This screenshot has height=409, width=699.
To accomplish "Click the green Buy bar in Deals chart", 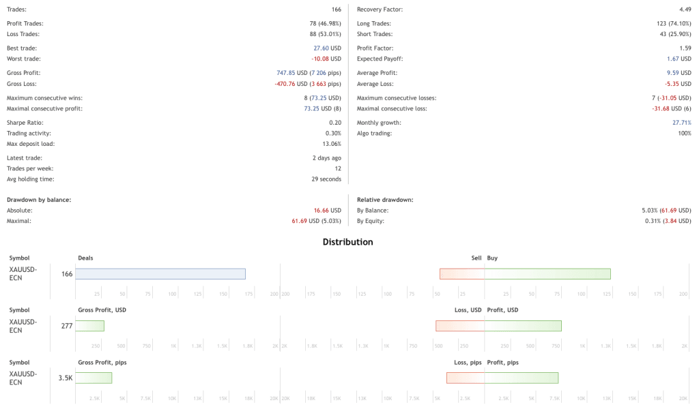I will click(x=547, y=274).
